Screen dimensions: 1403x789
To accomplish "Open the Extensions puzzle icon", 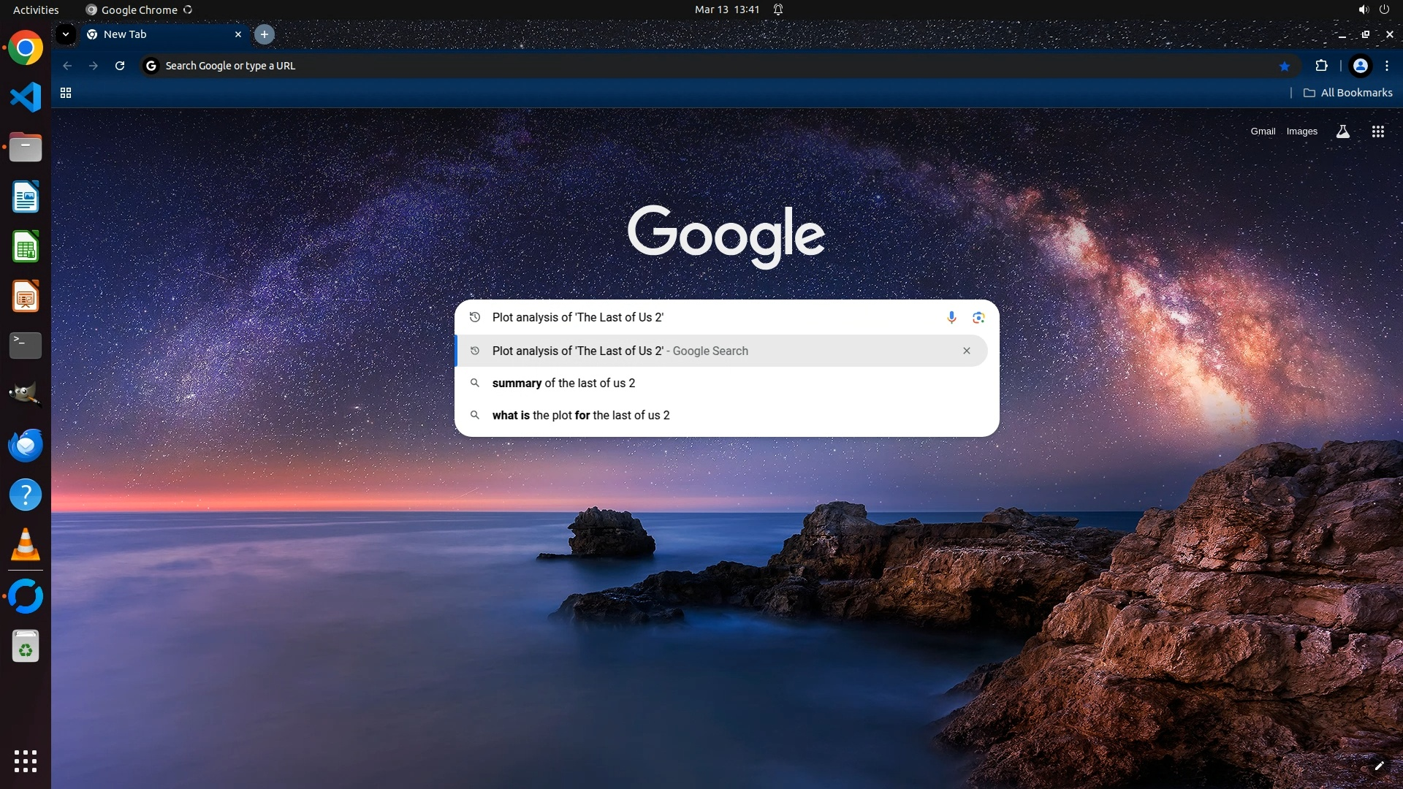I will click(x=1321, y=66).
